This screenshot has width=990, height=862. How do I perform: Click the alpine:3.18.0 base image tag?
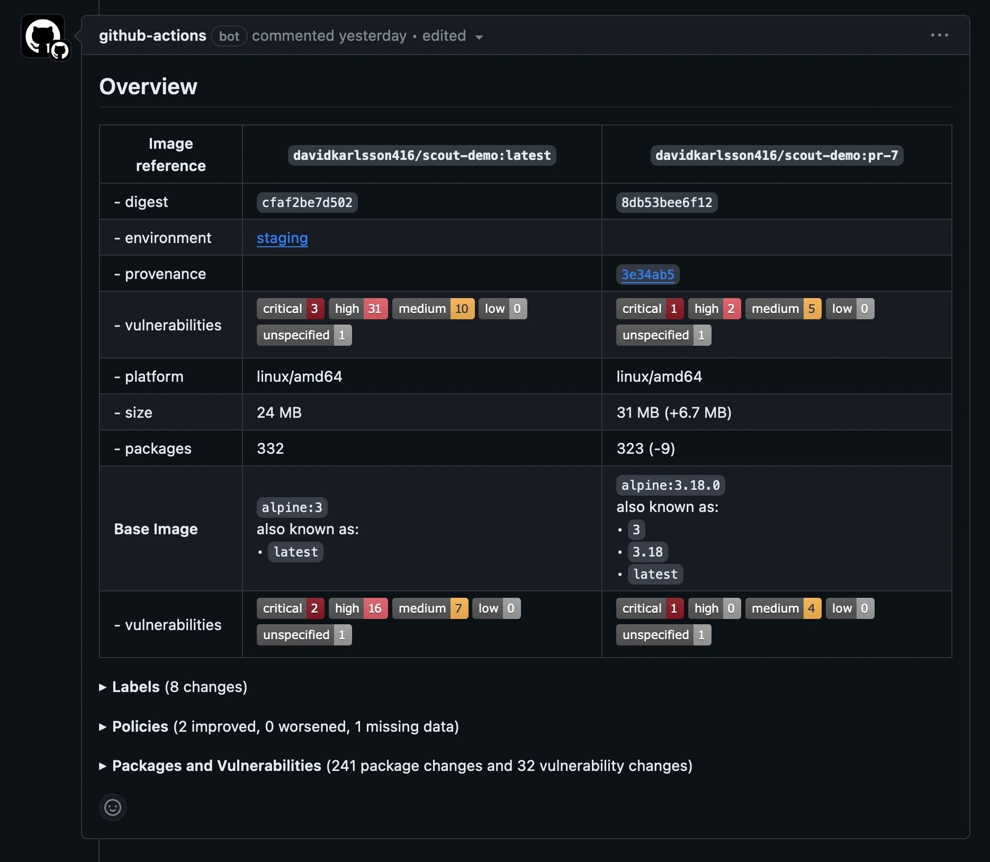click(x=670, y=485)
